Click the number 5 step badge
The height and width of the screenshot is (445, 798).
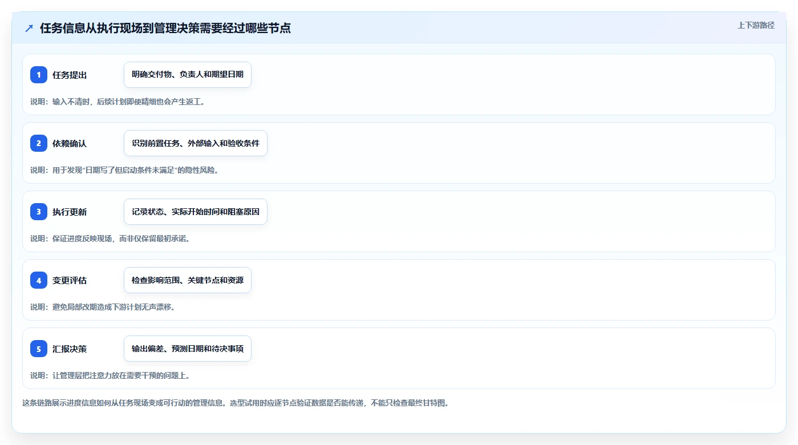pos(39,349)
